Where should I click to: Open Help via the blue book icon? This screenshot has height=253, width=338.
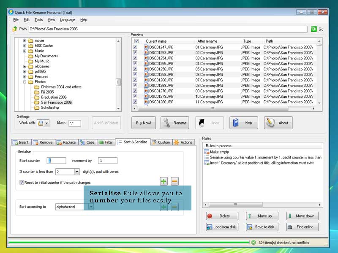tap(243, 123)
